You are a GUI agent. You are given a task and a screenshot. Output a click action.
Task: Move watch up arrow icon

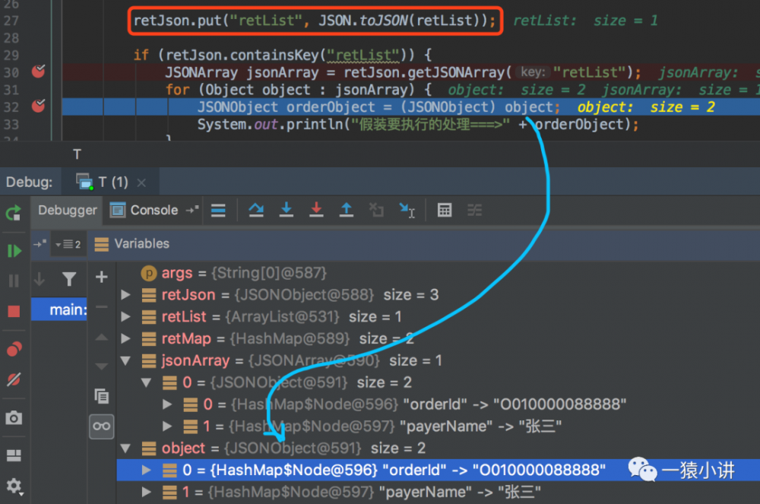101,338
